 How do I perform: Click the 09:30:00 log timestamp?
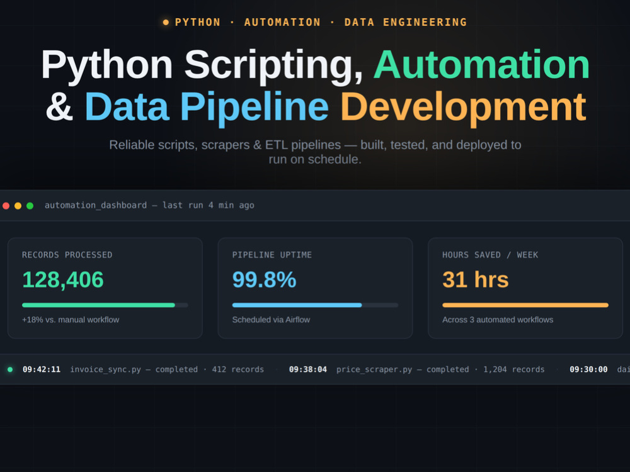(588, 369)
